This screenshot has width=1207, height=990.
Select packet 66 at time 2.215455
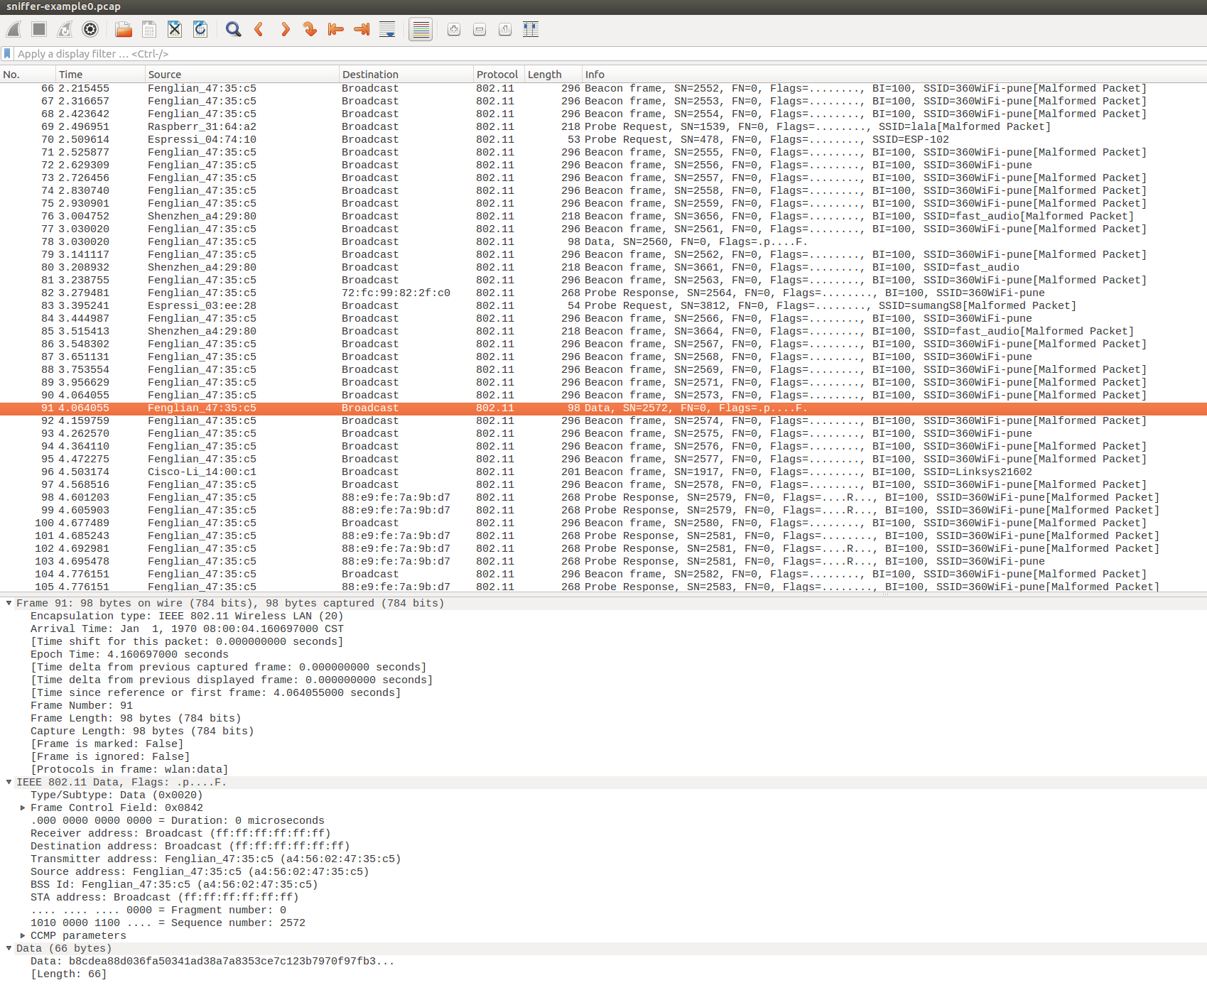pos(603,89)
